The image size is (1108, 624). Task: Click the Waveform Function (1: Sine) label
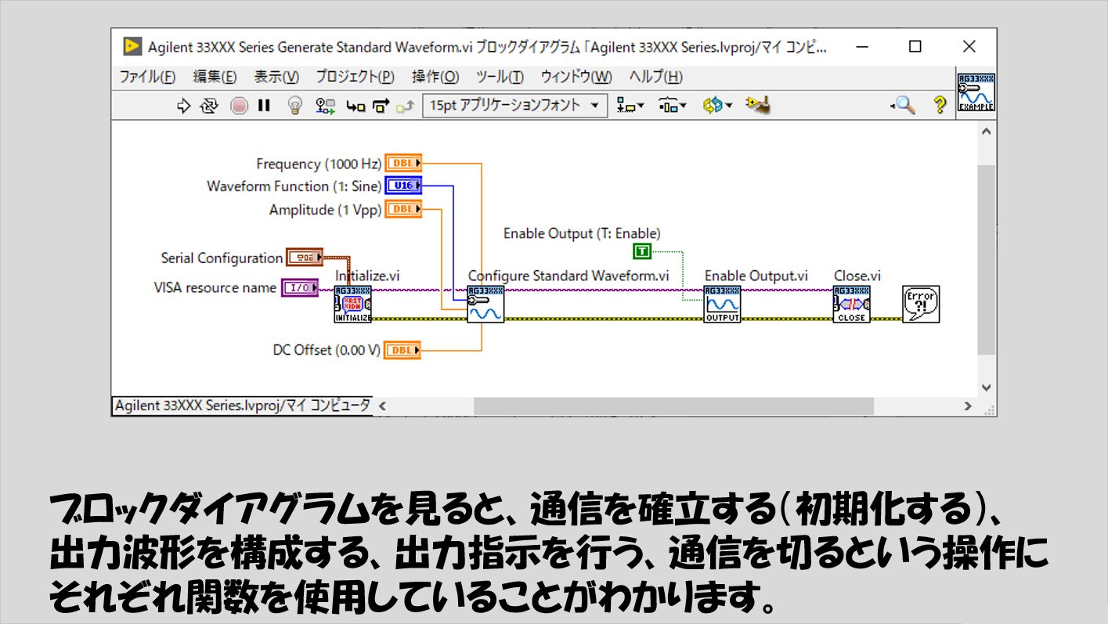[x=294, y=186]
